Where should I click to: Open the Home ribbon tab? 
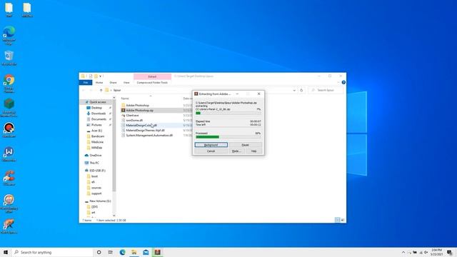[99, 83]
